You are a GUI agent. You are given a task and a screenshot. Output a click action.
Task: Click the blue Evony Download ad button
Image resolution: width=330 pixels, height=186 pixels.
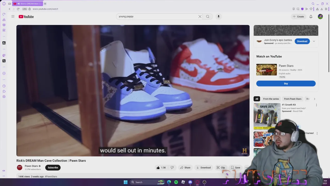click(x=302, y=41)
